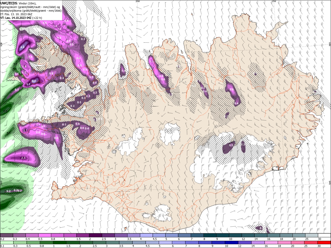
Task: Select the light pink 16 swatch in the bottom legend row
Action: point(271,243)
